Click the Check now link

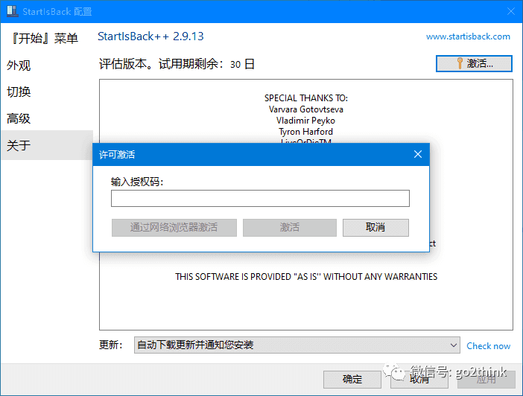[488, 346]
